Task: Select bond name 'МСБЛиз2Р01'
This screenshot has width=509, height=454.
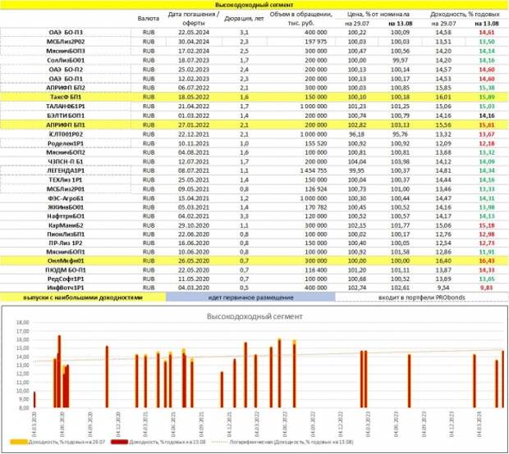Action: (66, 189)
